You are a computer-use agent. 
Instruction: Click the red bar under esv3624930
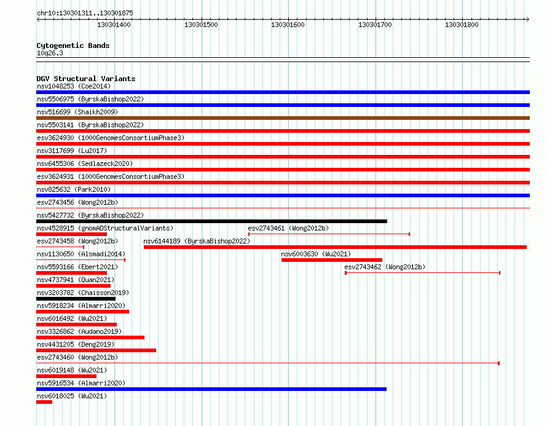click(x=283, y=144)
